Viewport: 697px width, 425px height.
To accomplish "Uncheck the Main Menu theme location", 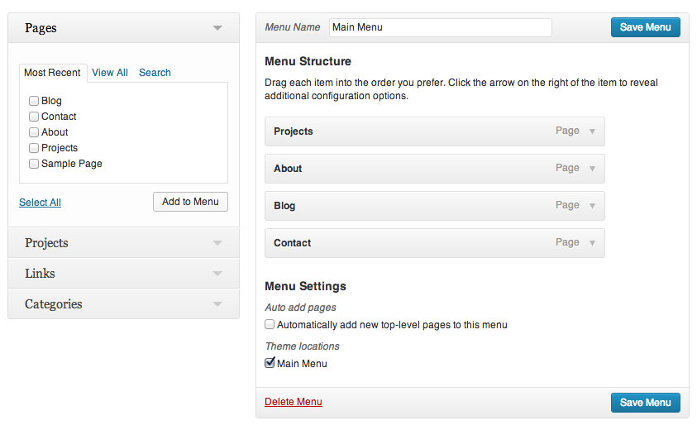I will 270,363.
